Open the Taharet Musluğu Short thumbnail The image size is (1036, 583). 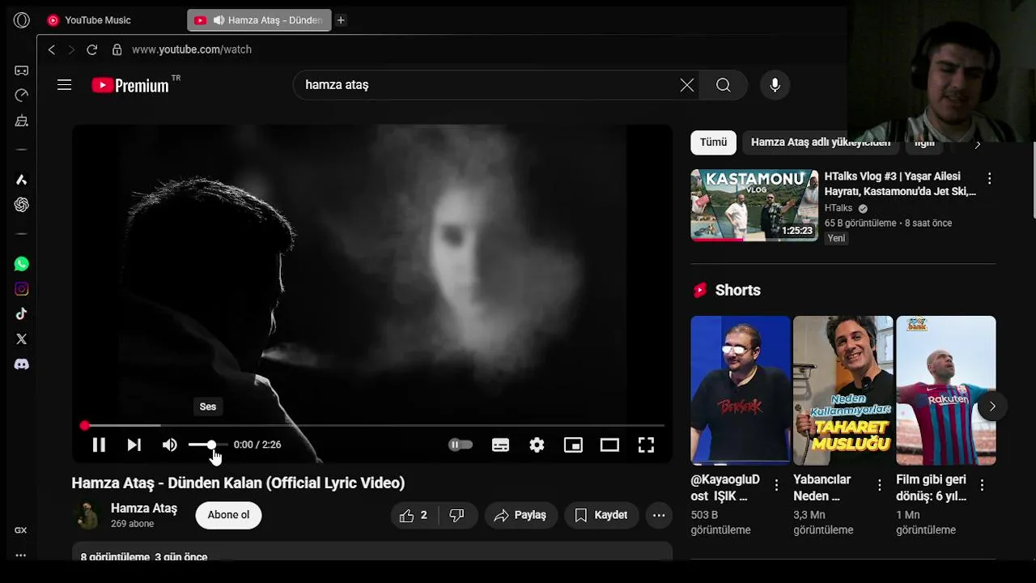coord(843,390)
